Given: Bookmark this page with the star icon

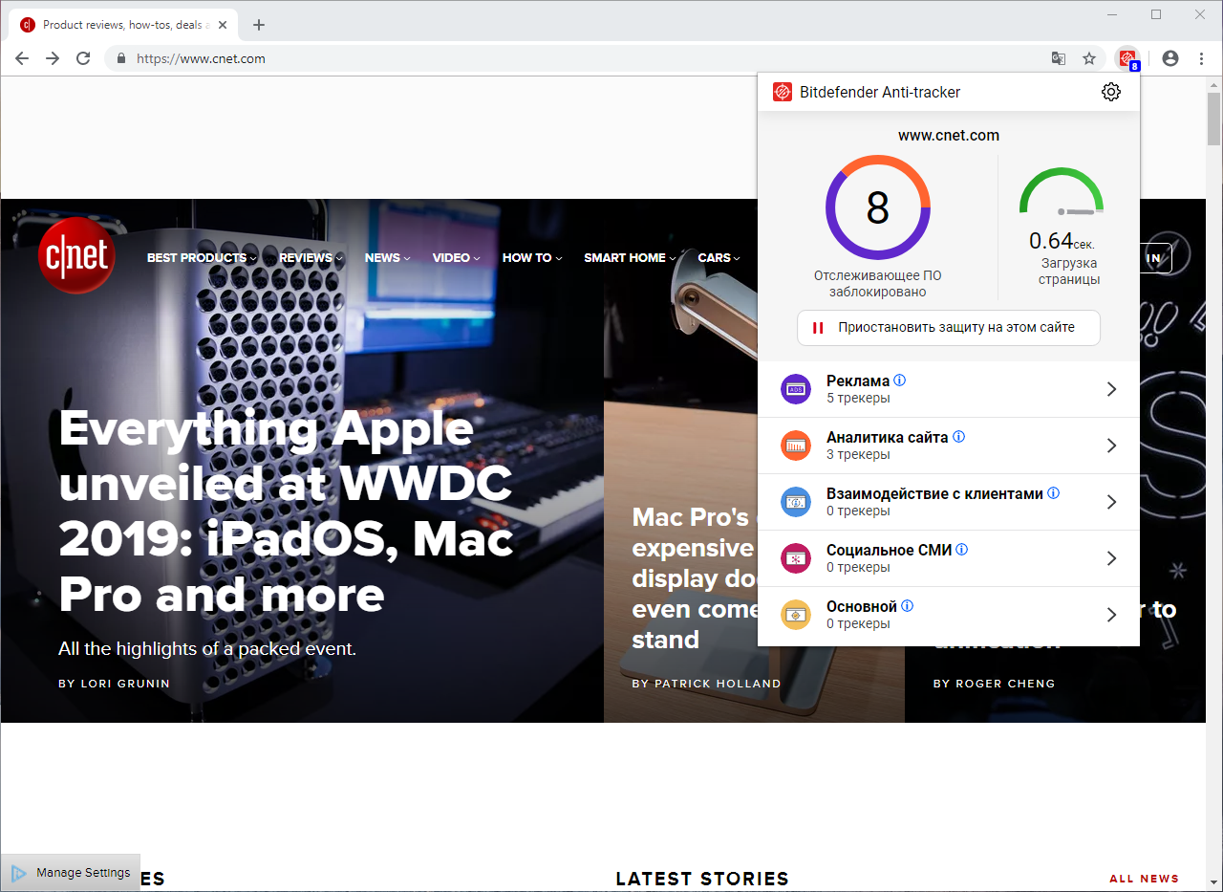Looking at the screenshot, I should pos(1089,58).
